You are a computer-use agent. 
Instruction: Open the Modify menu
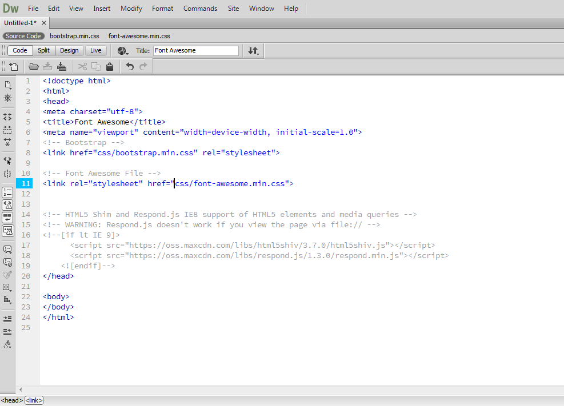131,8
